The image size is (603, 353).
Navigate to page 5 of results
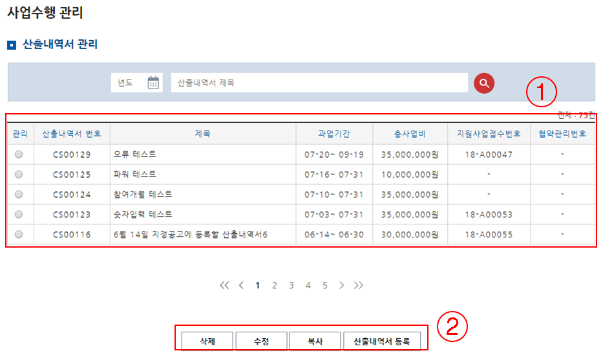pos(325,285)
